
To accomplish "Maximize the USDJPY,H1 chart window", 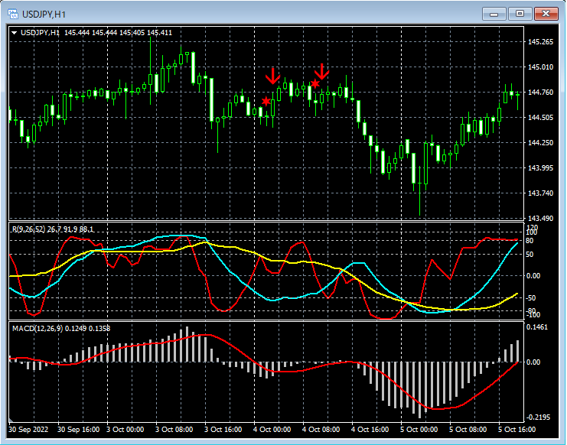I will point(520,13).
